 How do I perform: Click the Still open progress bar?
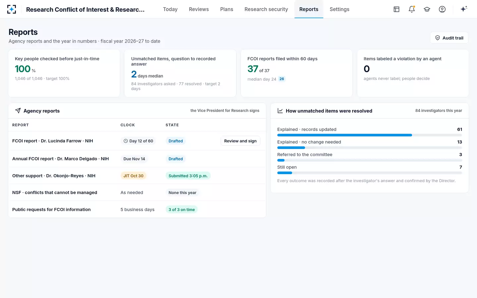[x=370, y=173]
